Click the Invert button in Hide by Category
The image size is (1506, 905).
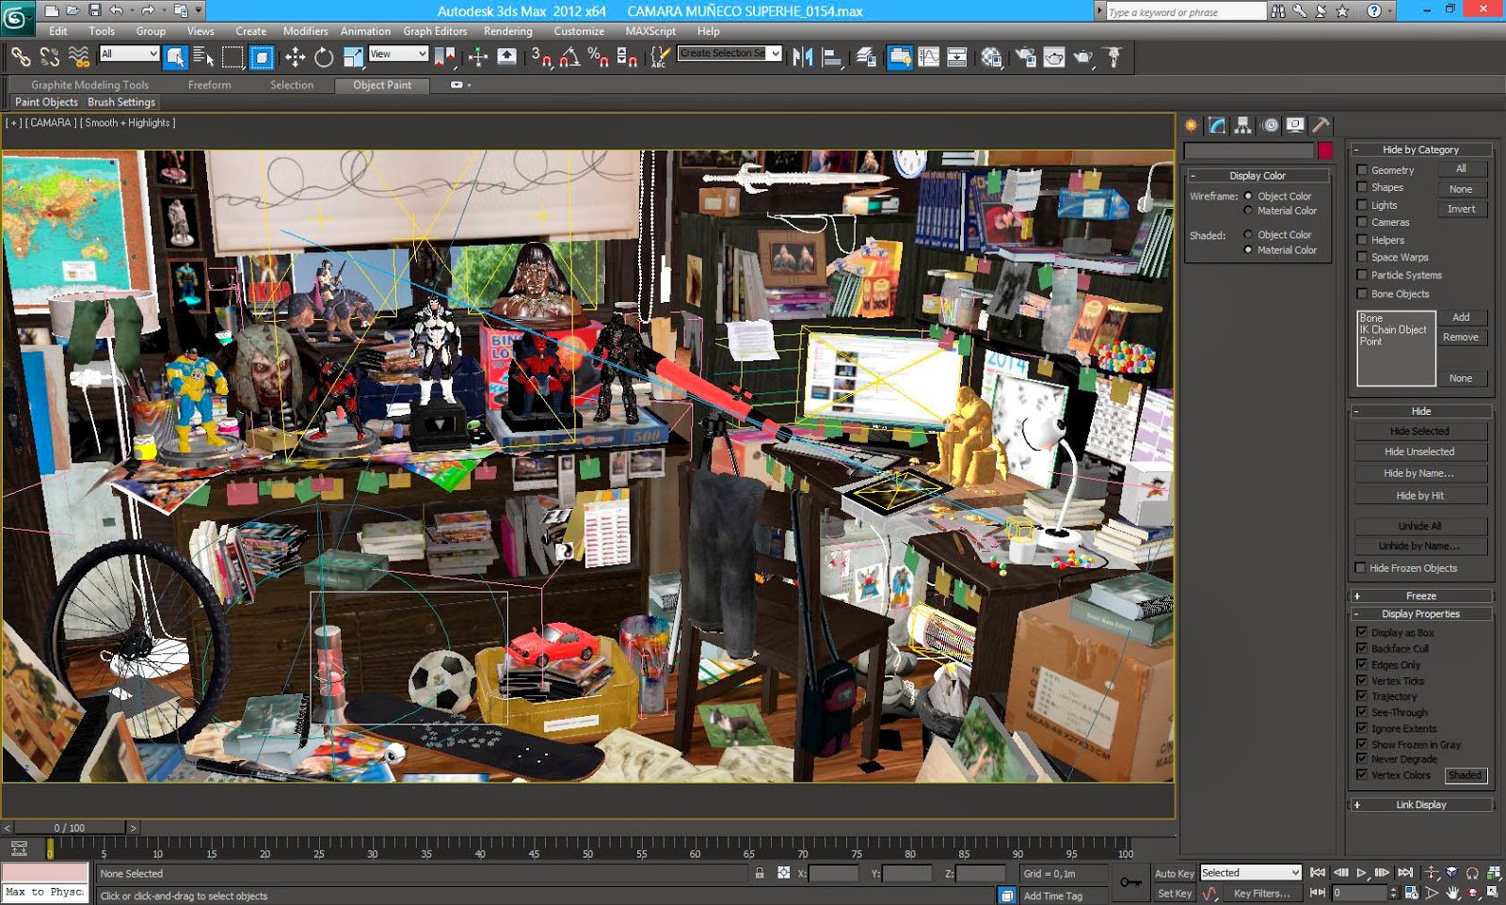coord(1462,209)
